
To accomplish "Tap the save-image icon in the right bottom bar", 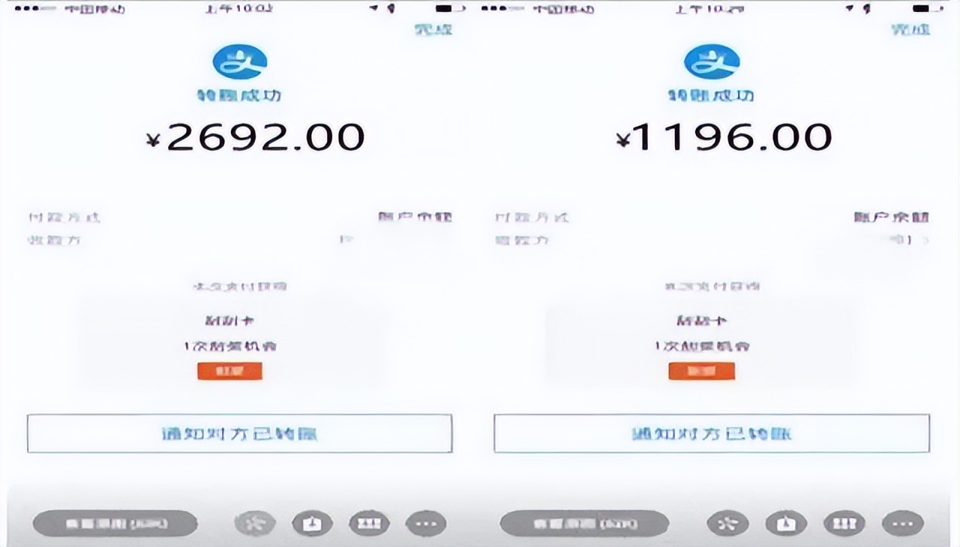I will pyautogui.click(x=786, y=523).
